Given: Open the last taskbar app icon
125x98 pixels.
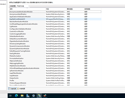Looking at the screenshot, I should pos(45,96).
